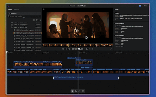
Task: Select the link/clip tool in toolbar
Action: click(x=76, y=91)
